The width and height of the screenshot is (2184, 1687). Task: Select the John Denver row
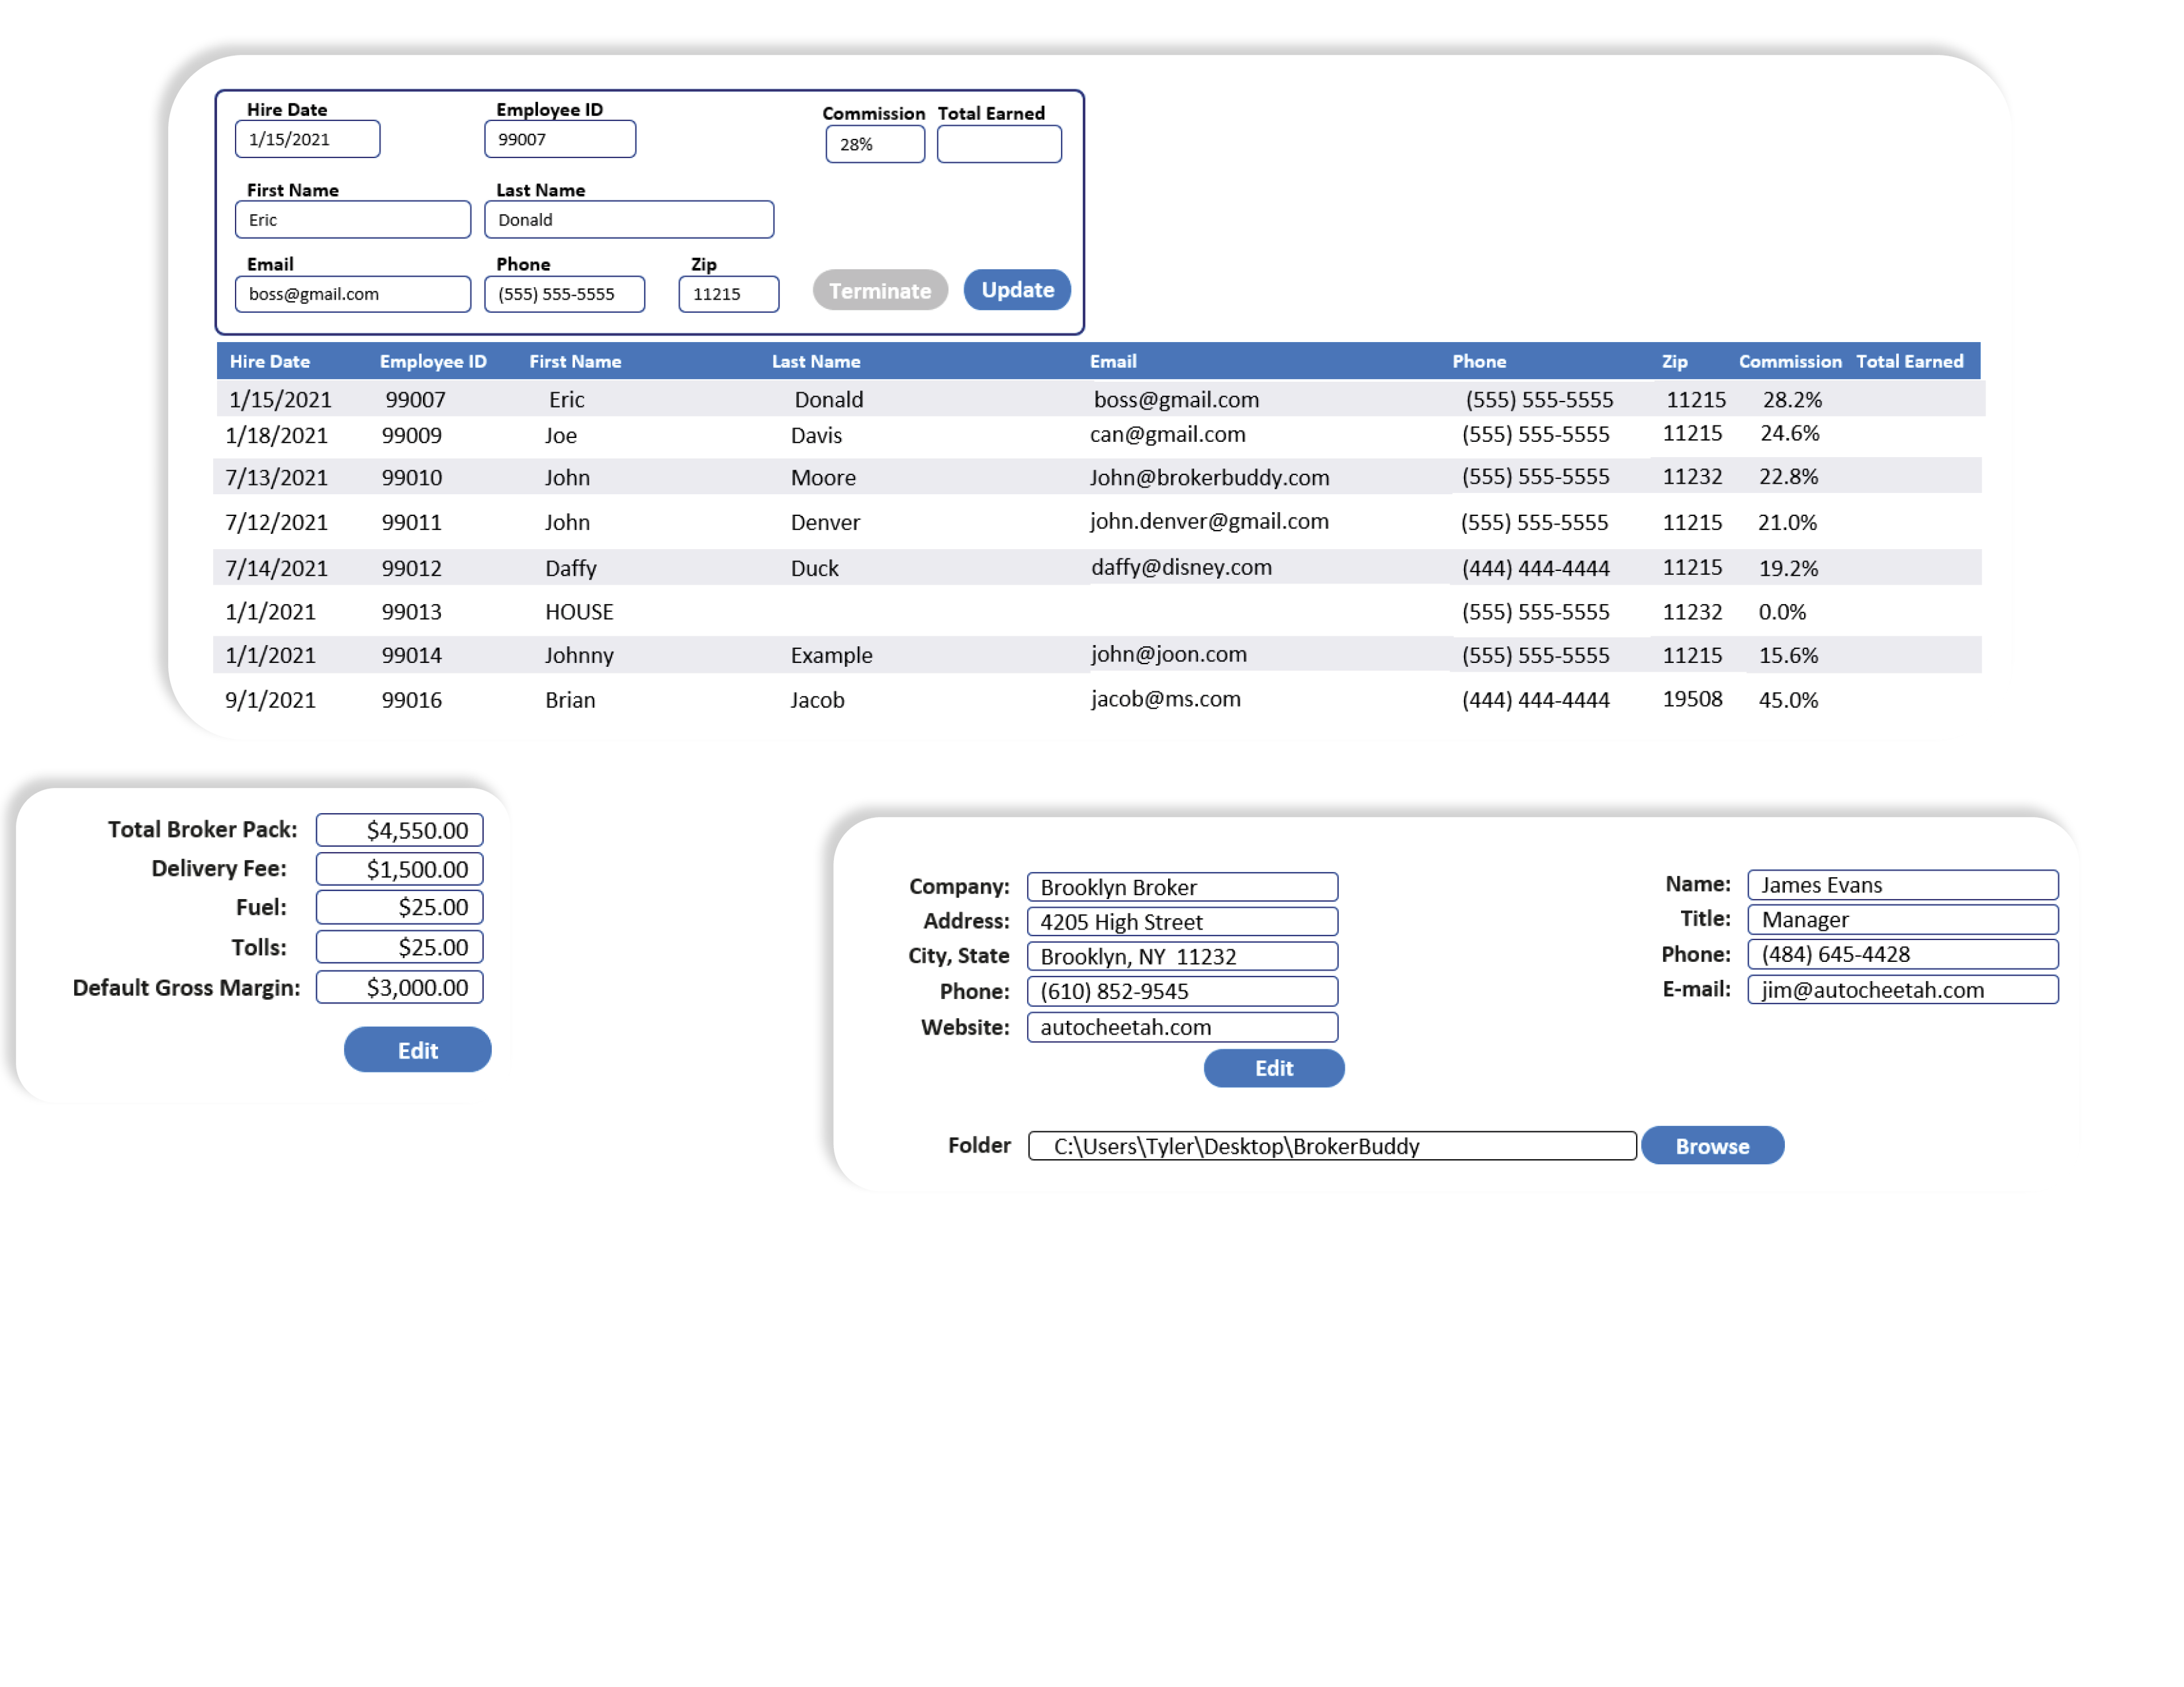point(1097,522)
